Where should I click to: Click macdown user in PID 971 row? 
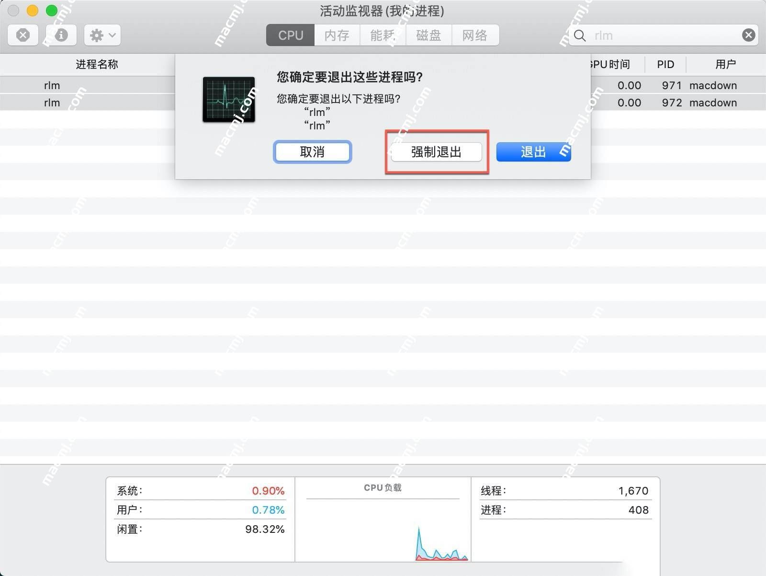click(x=713, y=85)
